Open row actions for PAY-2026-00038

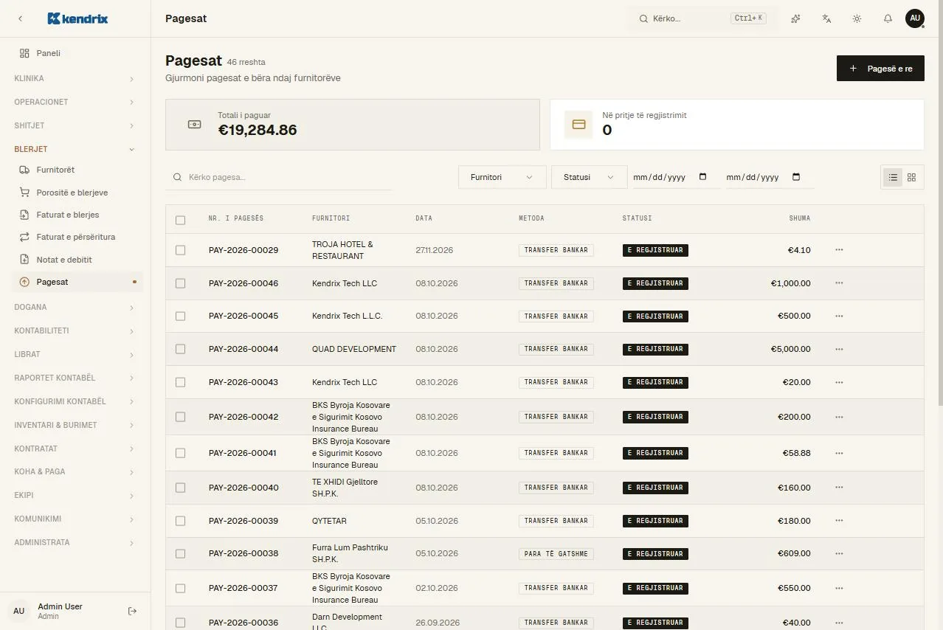839,553
